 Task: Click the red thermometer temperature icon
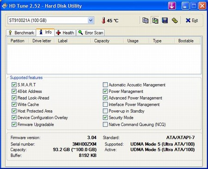coord(104,20)
